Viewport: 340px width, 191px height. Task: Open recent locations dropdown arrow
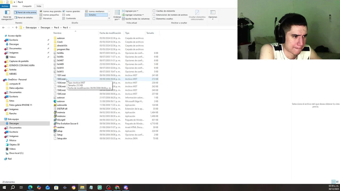coord(12,28)
